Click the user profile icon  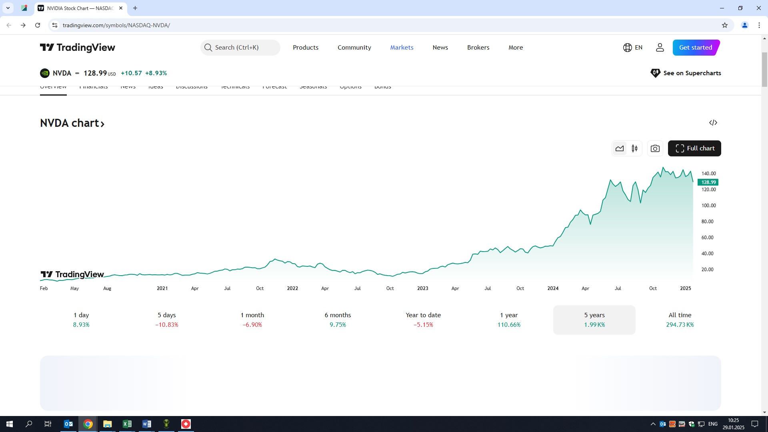pos(660,48)
